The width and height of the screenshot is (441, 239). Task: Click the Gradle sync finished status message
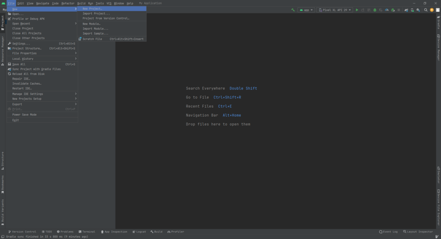tap(47, 237)
